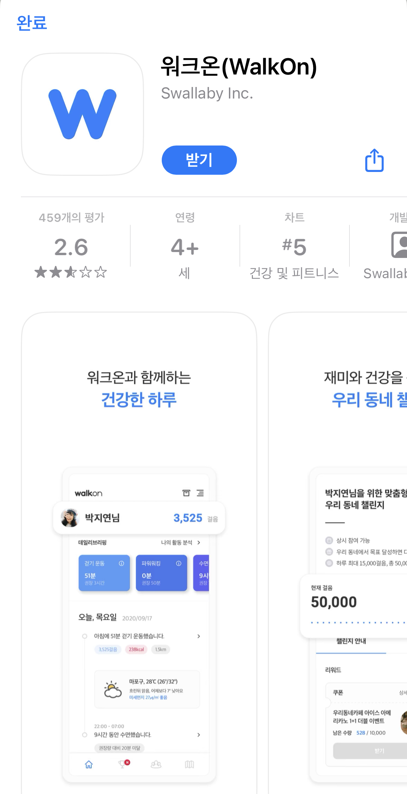Select the 챌린지 안내 tab
Viewport: 407px width, 794px height.
[x=351, y=641]
